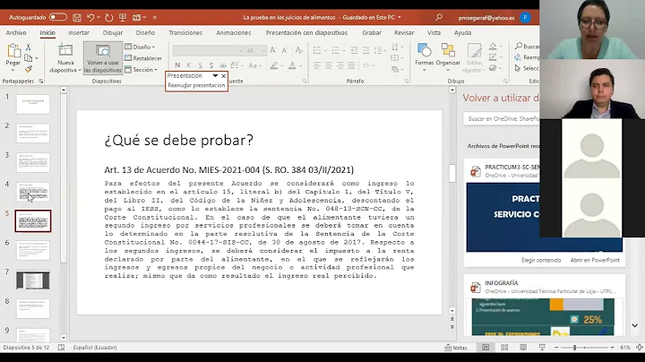Image resolution: width=645 pixels, height=362 pixels.
Task: Click the numbered list icon
Action: point(335,50)
